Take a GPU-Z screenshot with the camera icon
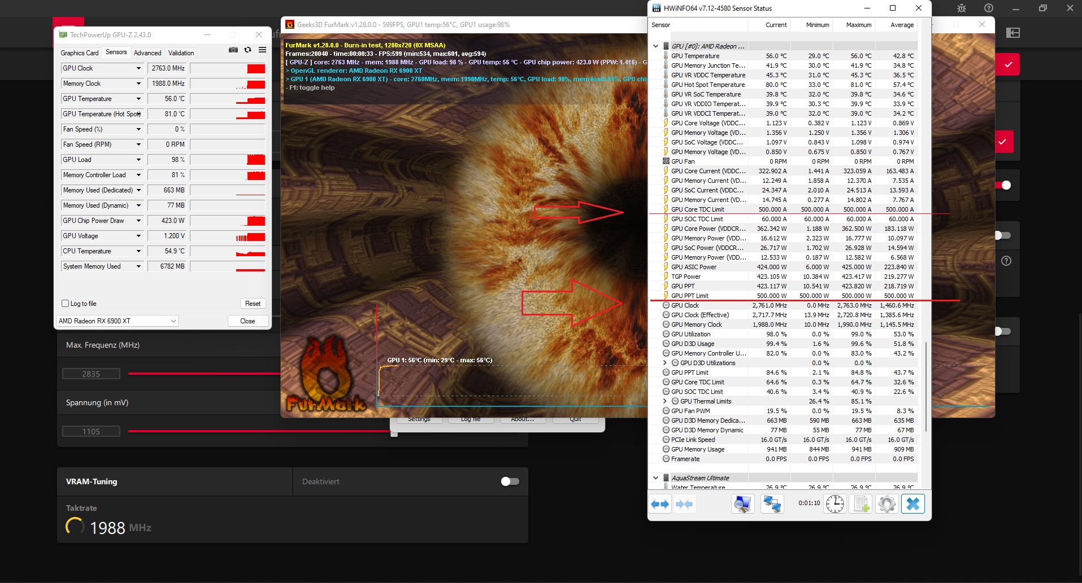 pyautogui.click(x=233, y=50)
